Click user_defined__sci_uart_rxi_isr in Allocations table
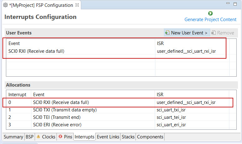The height and width of the screenshot is (144, 242). [186, 102]
